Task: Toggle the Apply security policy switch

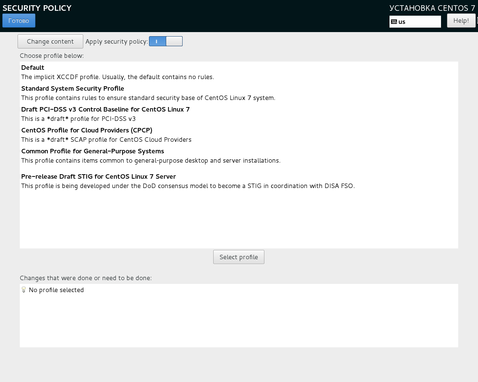Action: [x=166, y=41]
